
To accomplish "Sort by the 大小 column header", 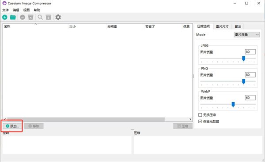I will pyautogui.click(x=87, y=26).
